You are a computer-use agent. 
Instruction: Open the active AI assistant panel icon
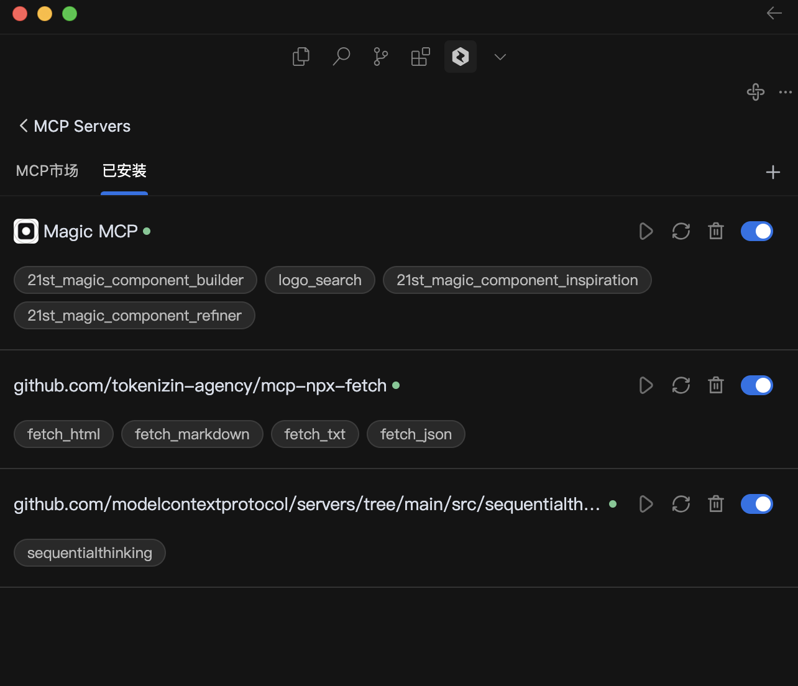point(461,57)
